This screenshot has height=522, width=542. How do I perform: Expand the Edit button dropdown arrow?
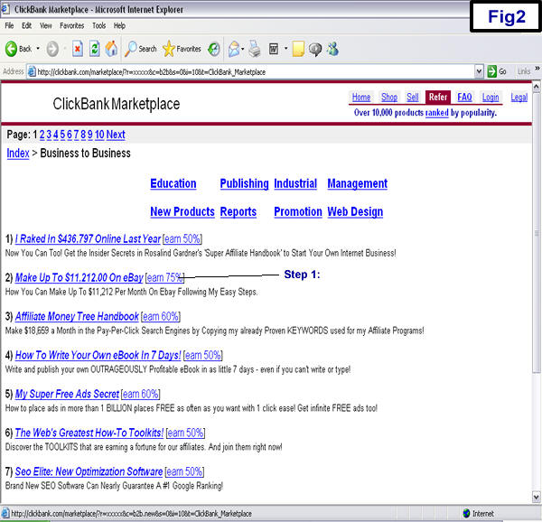[285, 49]
